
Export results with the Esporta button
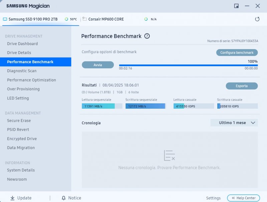(x=242, y=86)
